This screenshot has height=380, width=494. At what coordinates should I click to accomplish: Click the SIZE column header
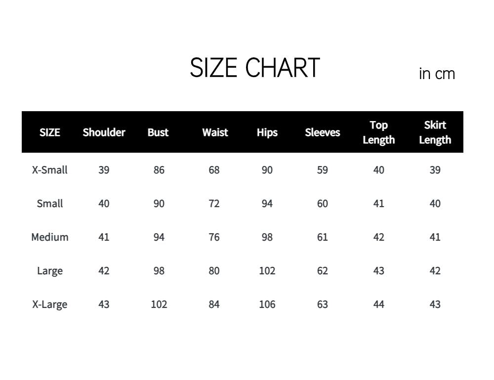50,132
